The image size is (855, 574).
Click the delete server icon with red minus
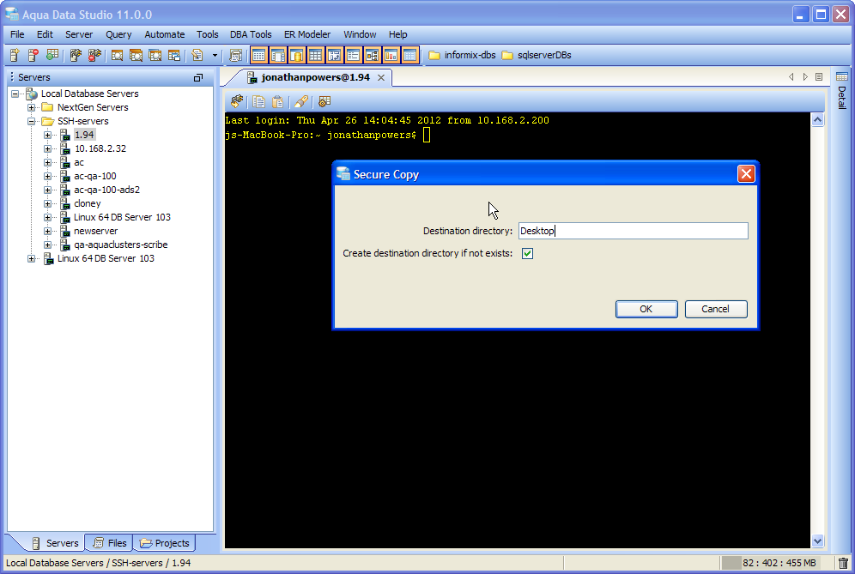(33, 55)
